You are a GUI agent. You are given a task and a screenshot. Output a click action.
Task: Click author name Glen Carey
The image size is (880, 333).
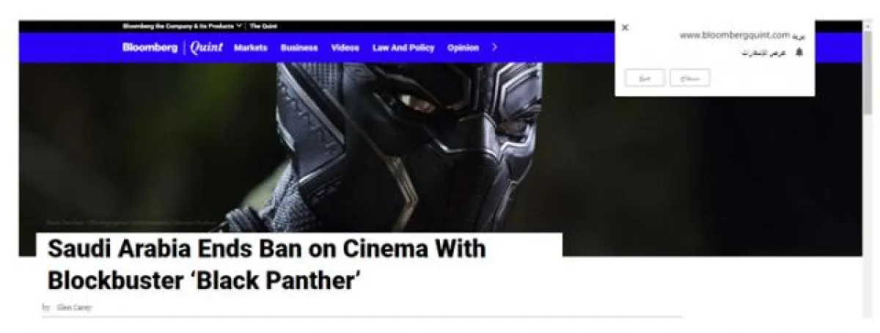[x=74, y=307]
